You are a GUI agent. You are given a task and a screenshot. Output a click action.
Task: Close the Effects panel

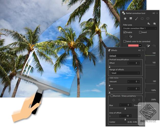(x=143, y=50)
